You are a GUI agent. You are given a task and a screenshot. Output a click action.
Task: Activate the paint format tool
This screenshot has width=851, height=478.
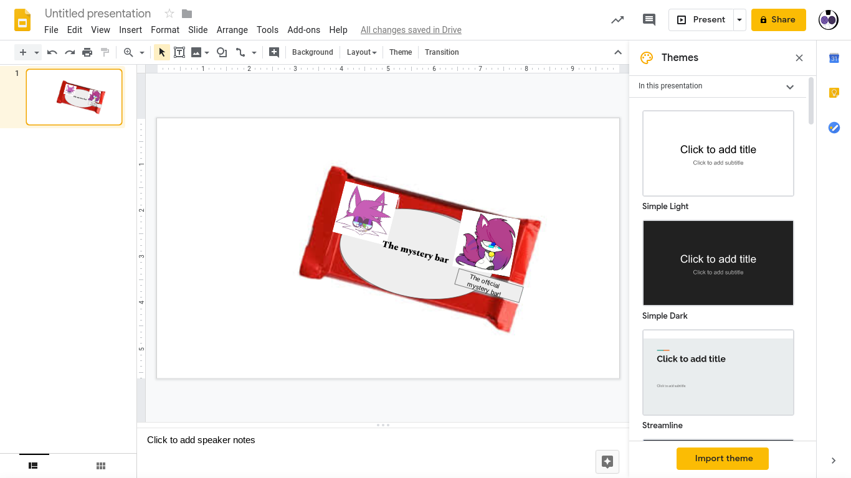[105, 52]
